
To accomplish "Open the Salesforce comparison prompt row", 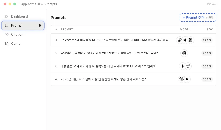I will tap(115, 40).
